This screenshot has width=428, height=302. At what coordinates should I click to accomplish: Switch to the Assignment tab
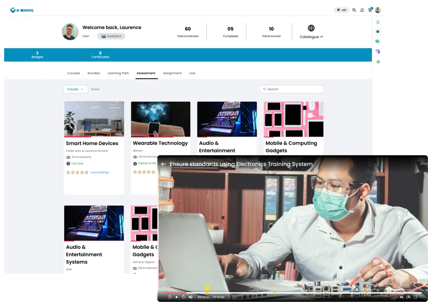(x=172, y=73)
